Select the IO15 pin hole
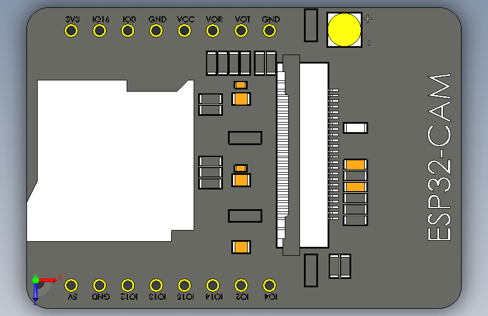Viewport: 488px width, 316px height. [185, 285]
